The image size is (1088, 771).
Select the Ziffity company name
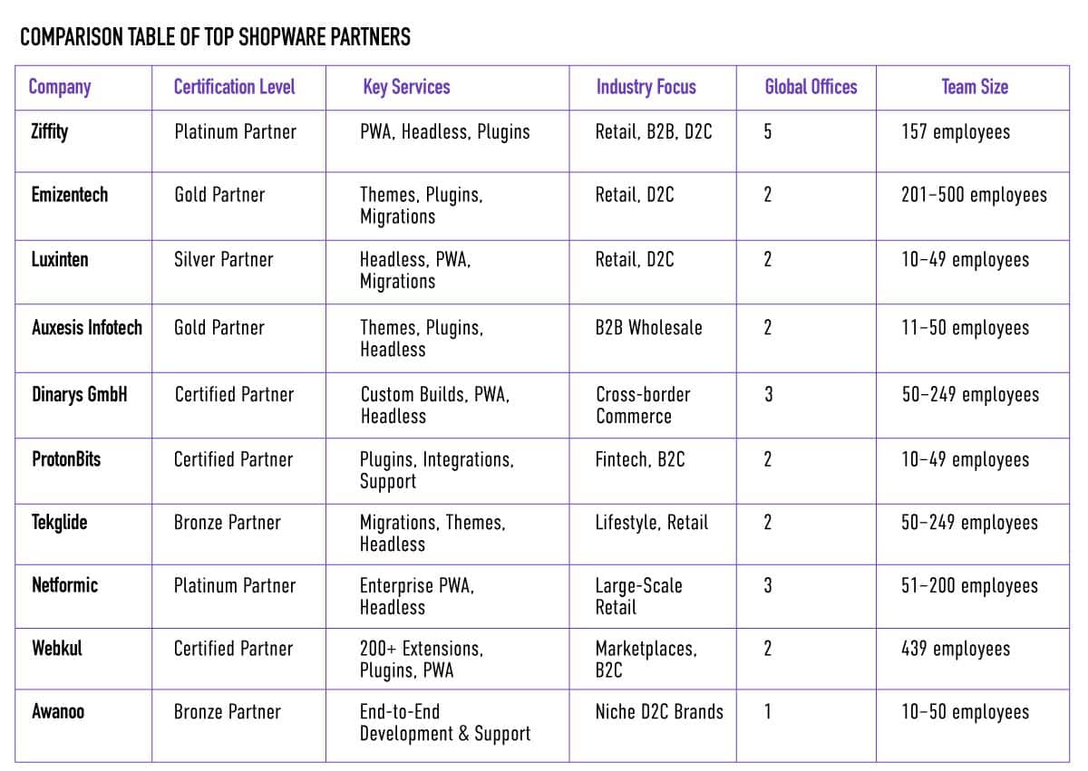tap(50, 131)
